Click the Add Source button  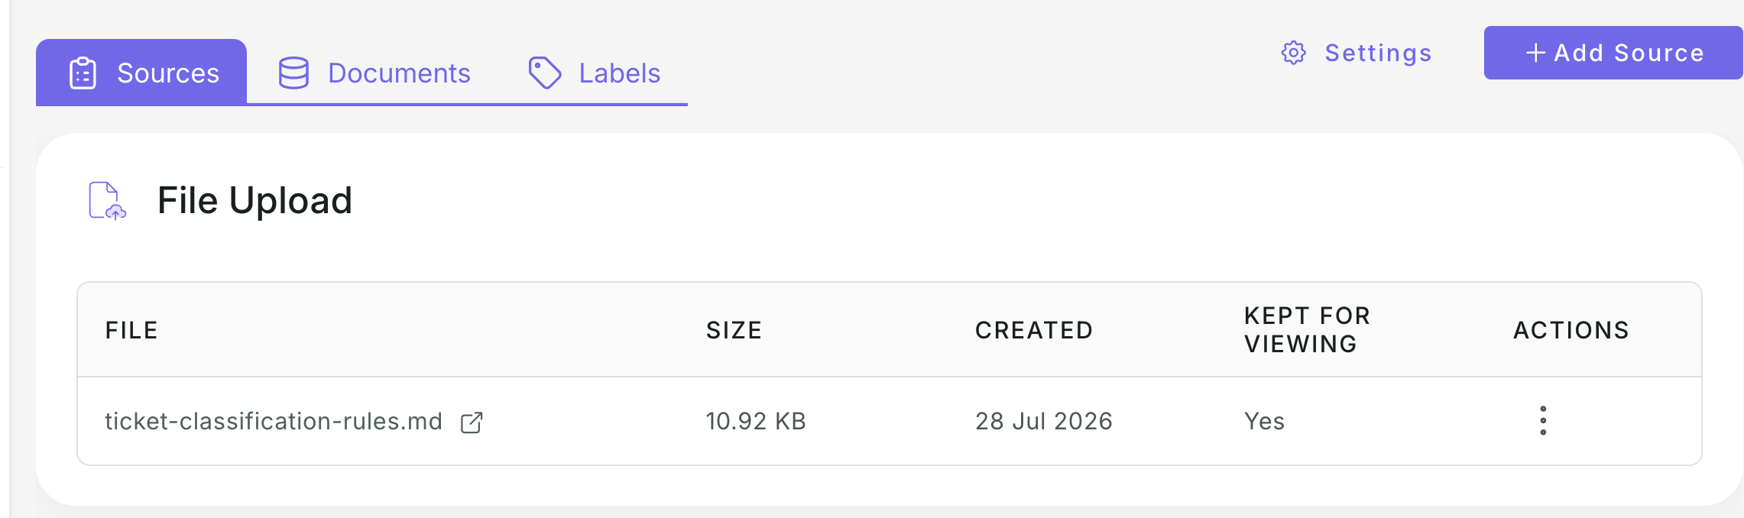(x=1613, y=53)
